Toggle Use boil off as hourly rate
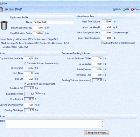The width and height of the screenshot is (140, 137). pos(25,84)
